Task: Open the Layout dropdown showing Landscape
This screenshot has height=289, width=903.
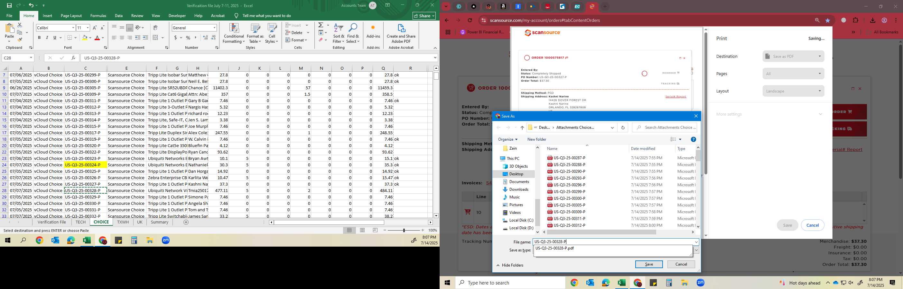Action: click(793, 91)
